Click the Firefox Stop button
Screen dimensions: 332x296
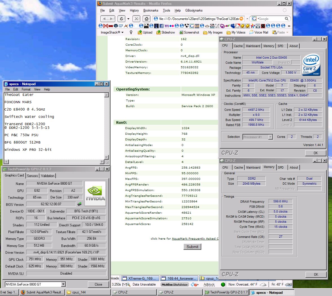[x=136, y=19]
